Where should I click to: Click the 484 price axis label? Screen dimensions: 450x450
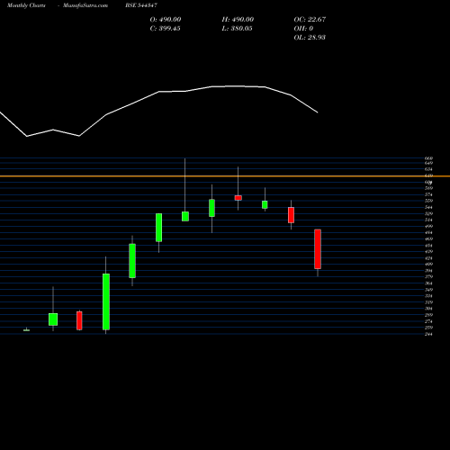pos(428,233)
